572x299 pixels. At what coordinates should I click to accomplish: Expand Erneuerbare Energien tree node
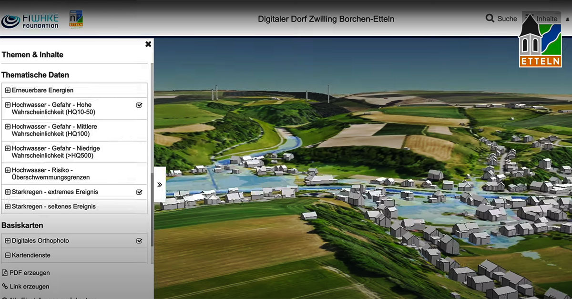(8, 90)
